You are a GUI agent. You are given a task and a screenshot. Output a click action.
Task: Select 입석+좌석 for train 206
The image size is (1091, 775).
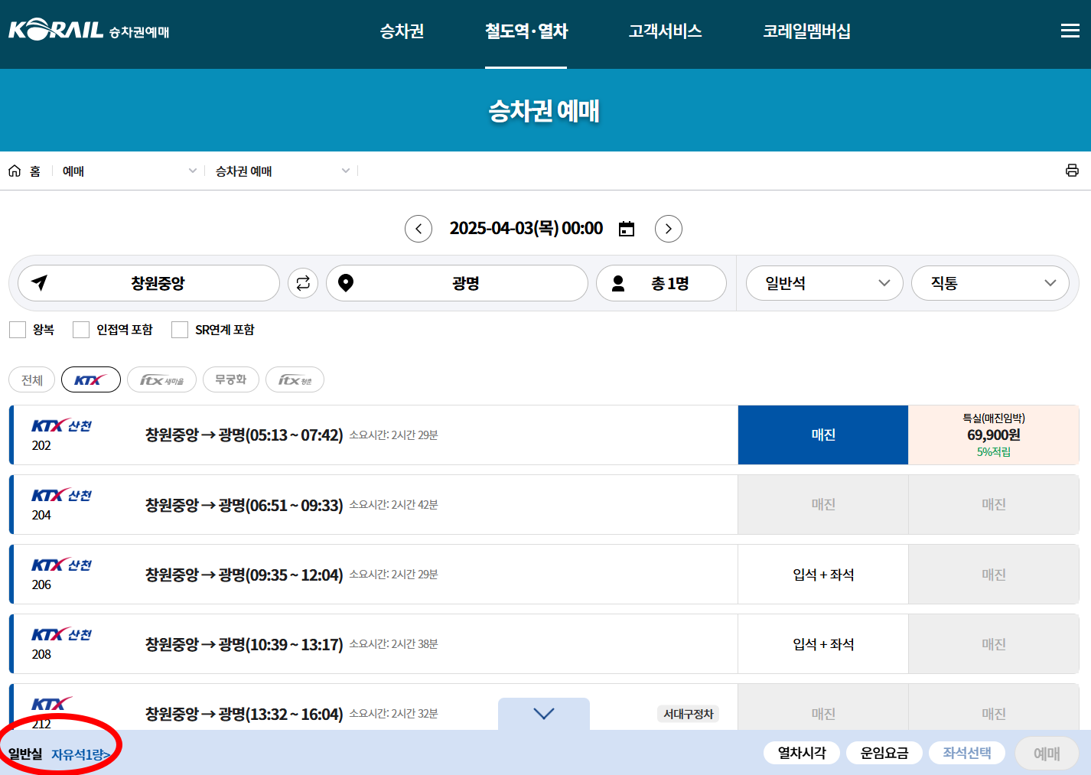[x=823, y=575]
